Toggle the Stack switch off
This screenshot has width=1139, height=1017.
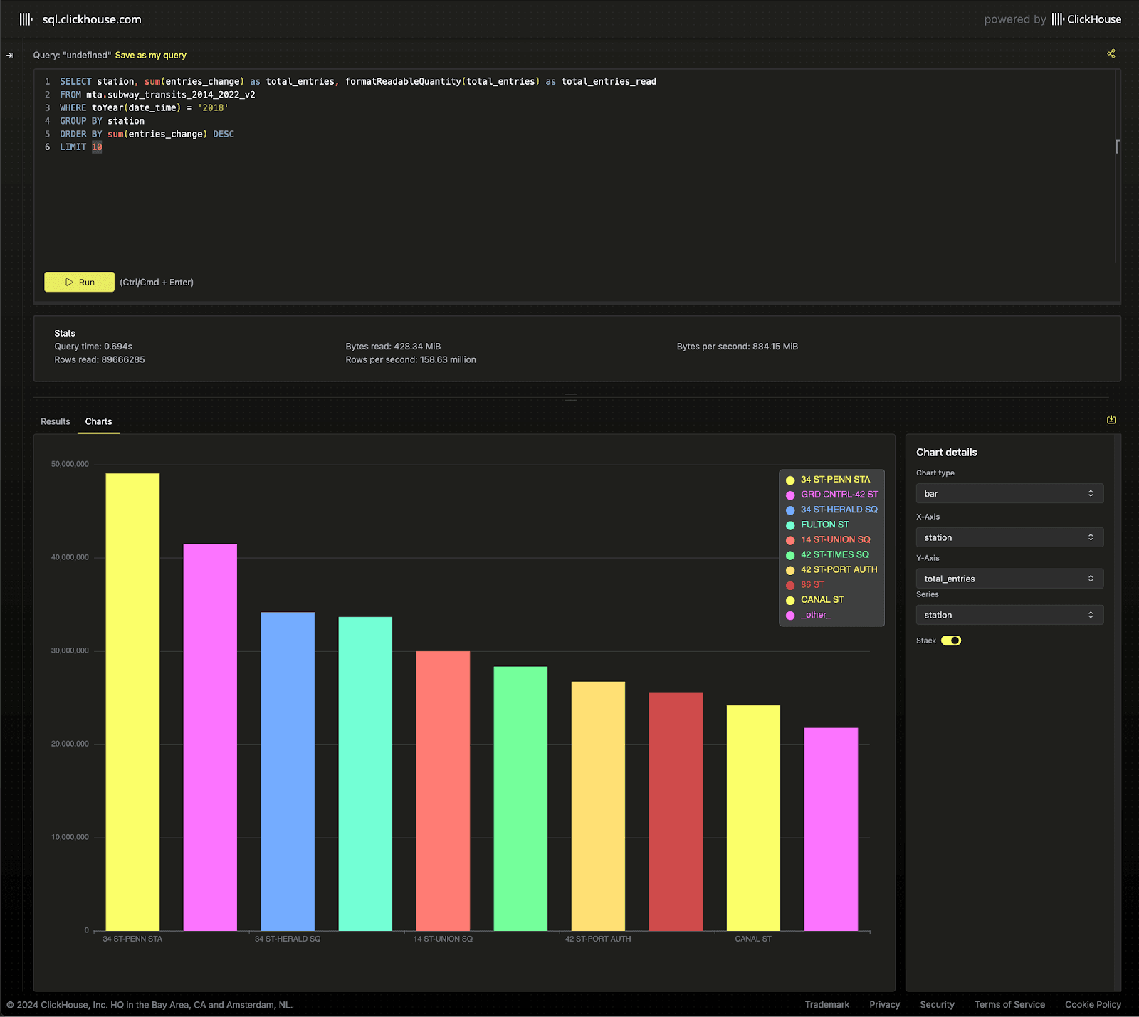pos(950,641)
